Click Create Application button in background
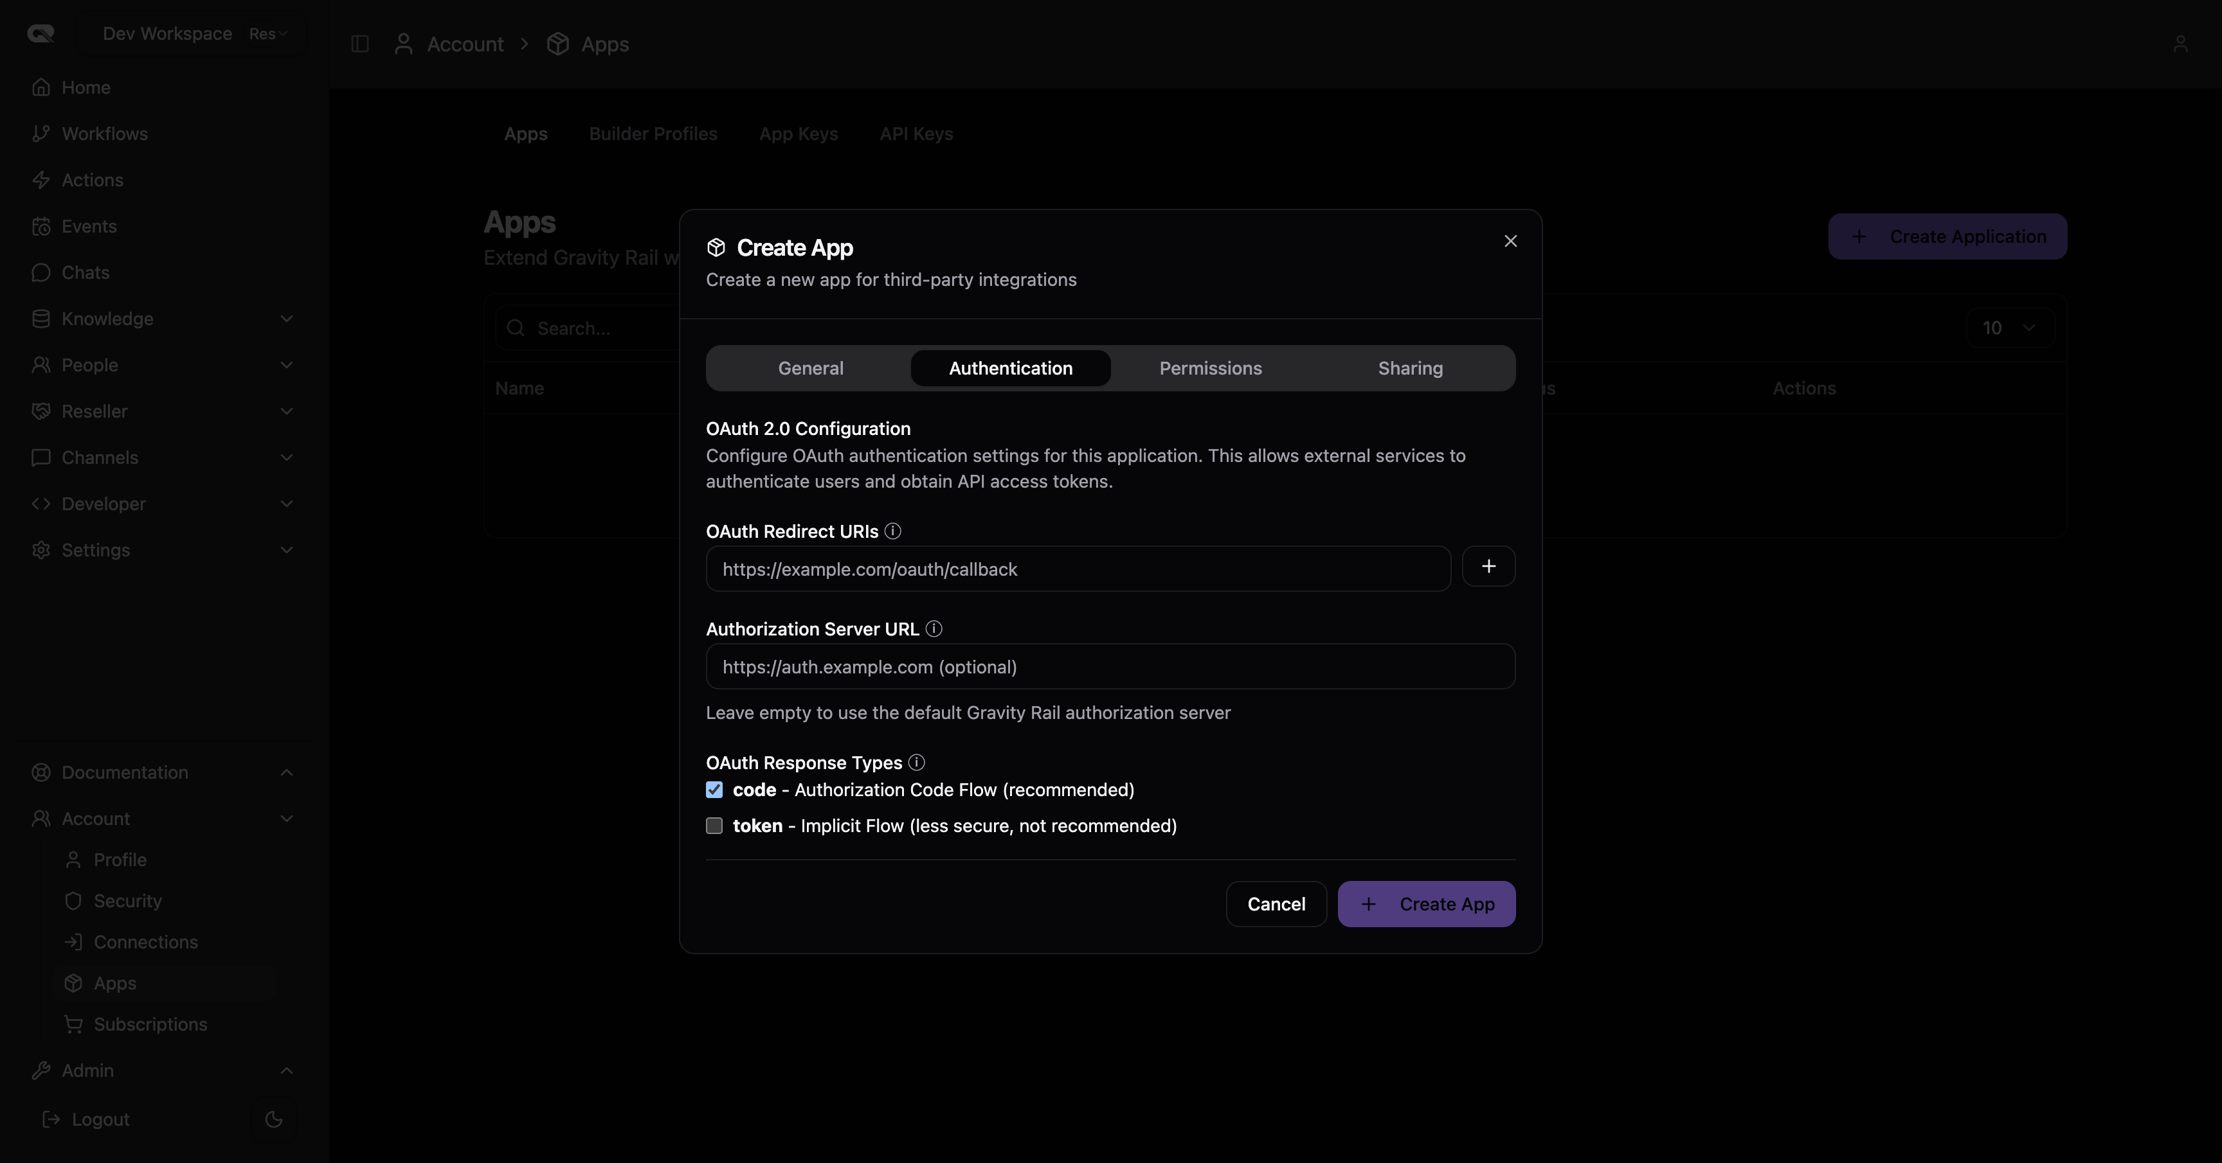 pos(1947,236)
